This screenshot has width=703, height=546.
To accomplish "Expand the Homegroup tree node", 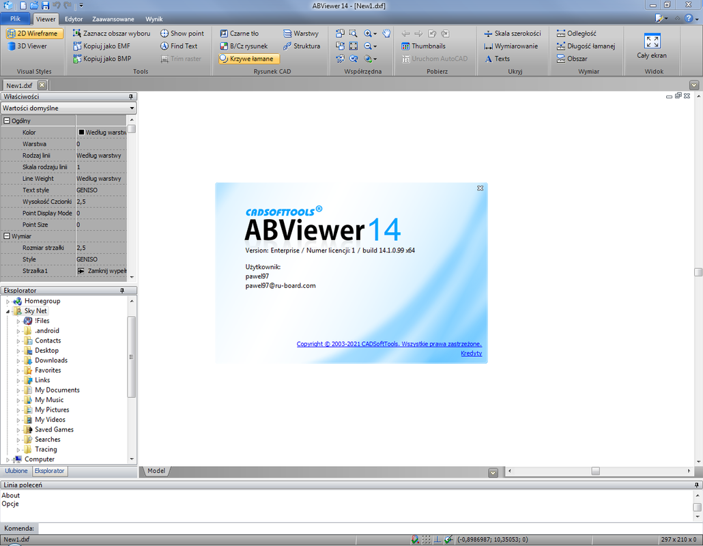I will pyautogui.click(x=8, y=302).
